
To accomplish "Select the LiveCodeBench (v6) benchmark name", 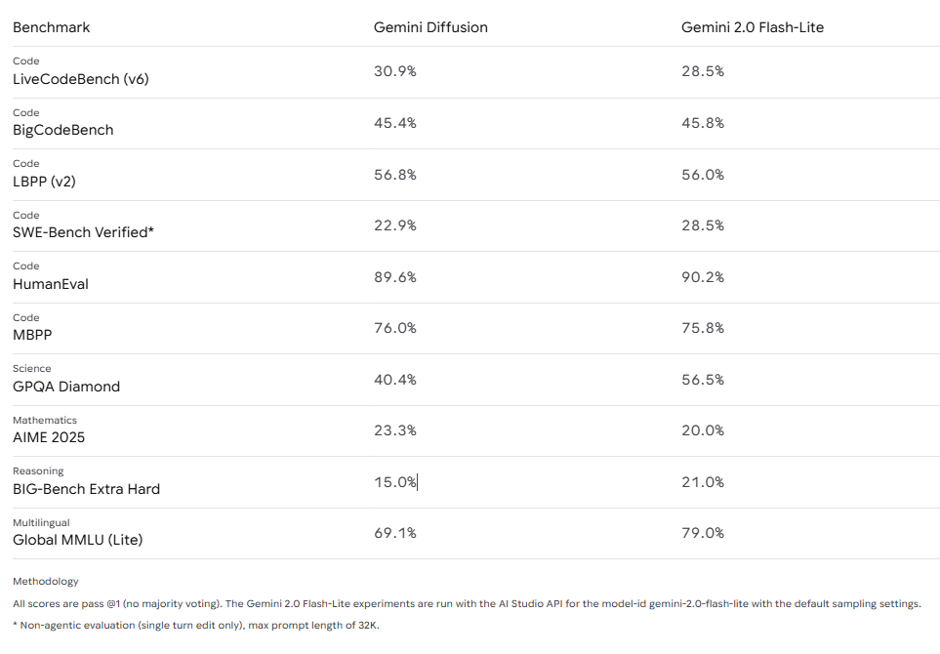I will [80, 79].
